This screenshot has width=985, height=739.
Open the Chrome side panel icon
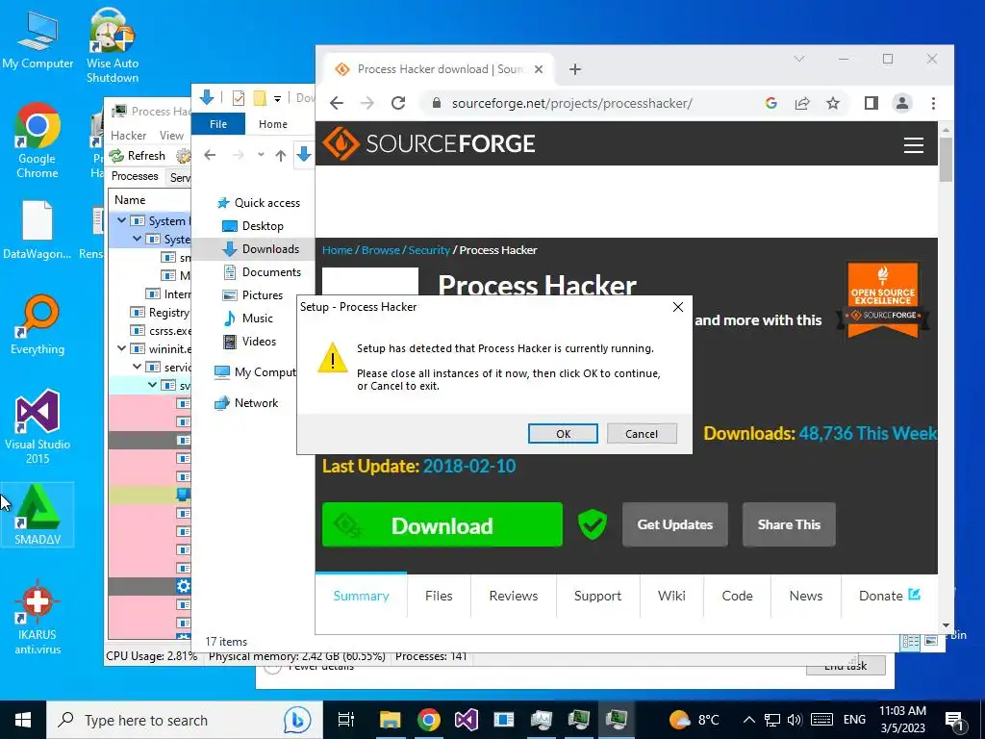(871, 103)
